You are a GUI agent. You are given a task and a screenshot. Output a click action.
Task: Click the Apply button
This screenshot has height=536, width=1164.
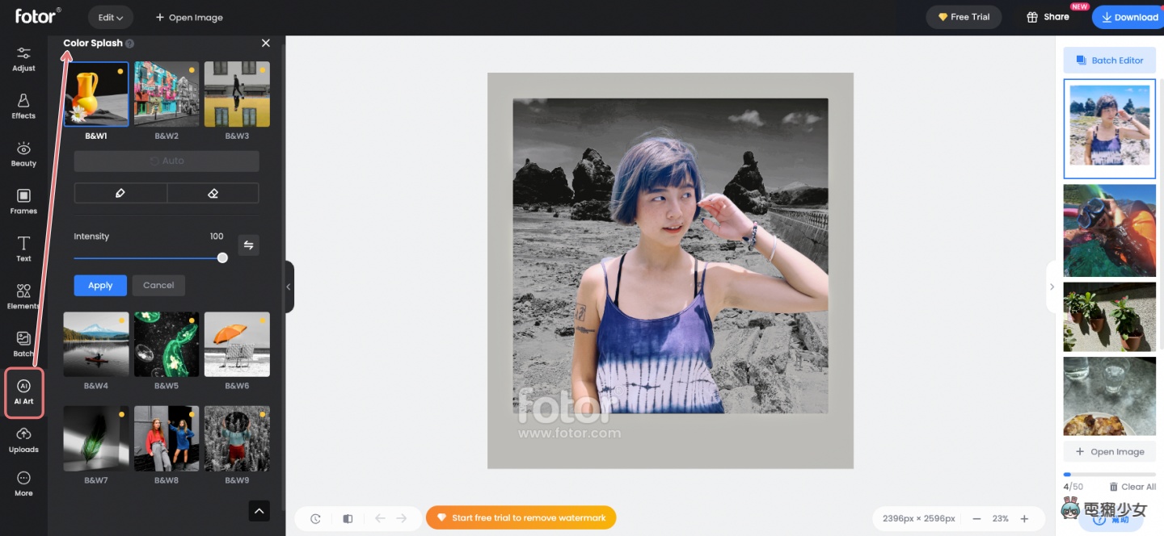pos(100,285)
